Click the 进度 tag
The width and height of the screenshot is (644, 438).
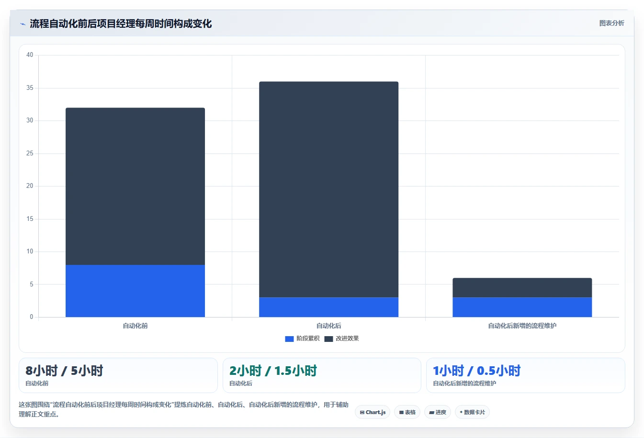[x=438, y=412]
